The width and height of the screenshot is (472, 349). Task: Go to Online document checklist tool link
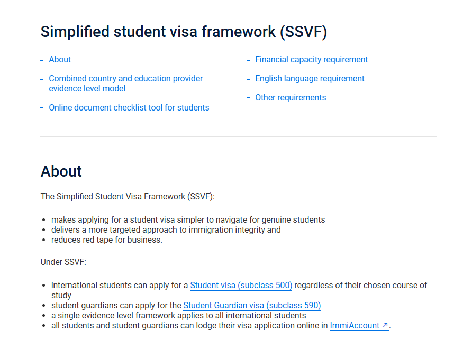click(129, 108)
